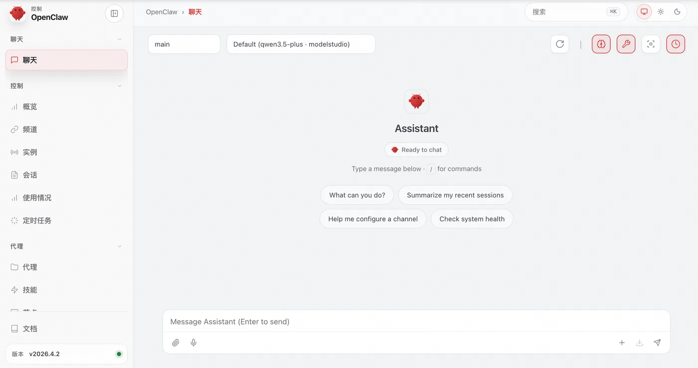Click the Assistant heading text
Image resolution: width=698 pixels, height=368 pixels.
click(416, 129)
